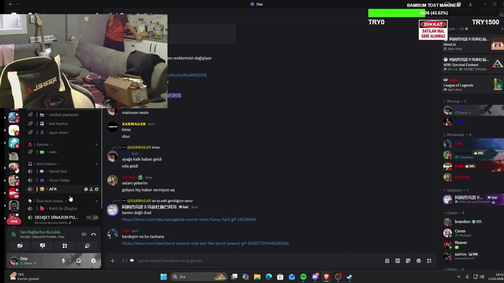Click the Spotify icon on taskbar
Viewport: 504px width, 283px height.
(303, 277)
